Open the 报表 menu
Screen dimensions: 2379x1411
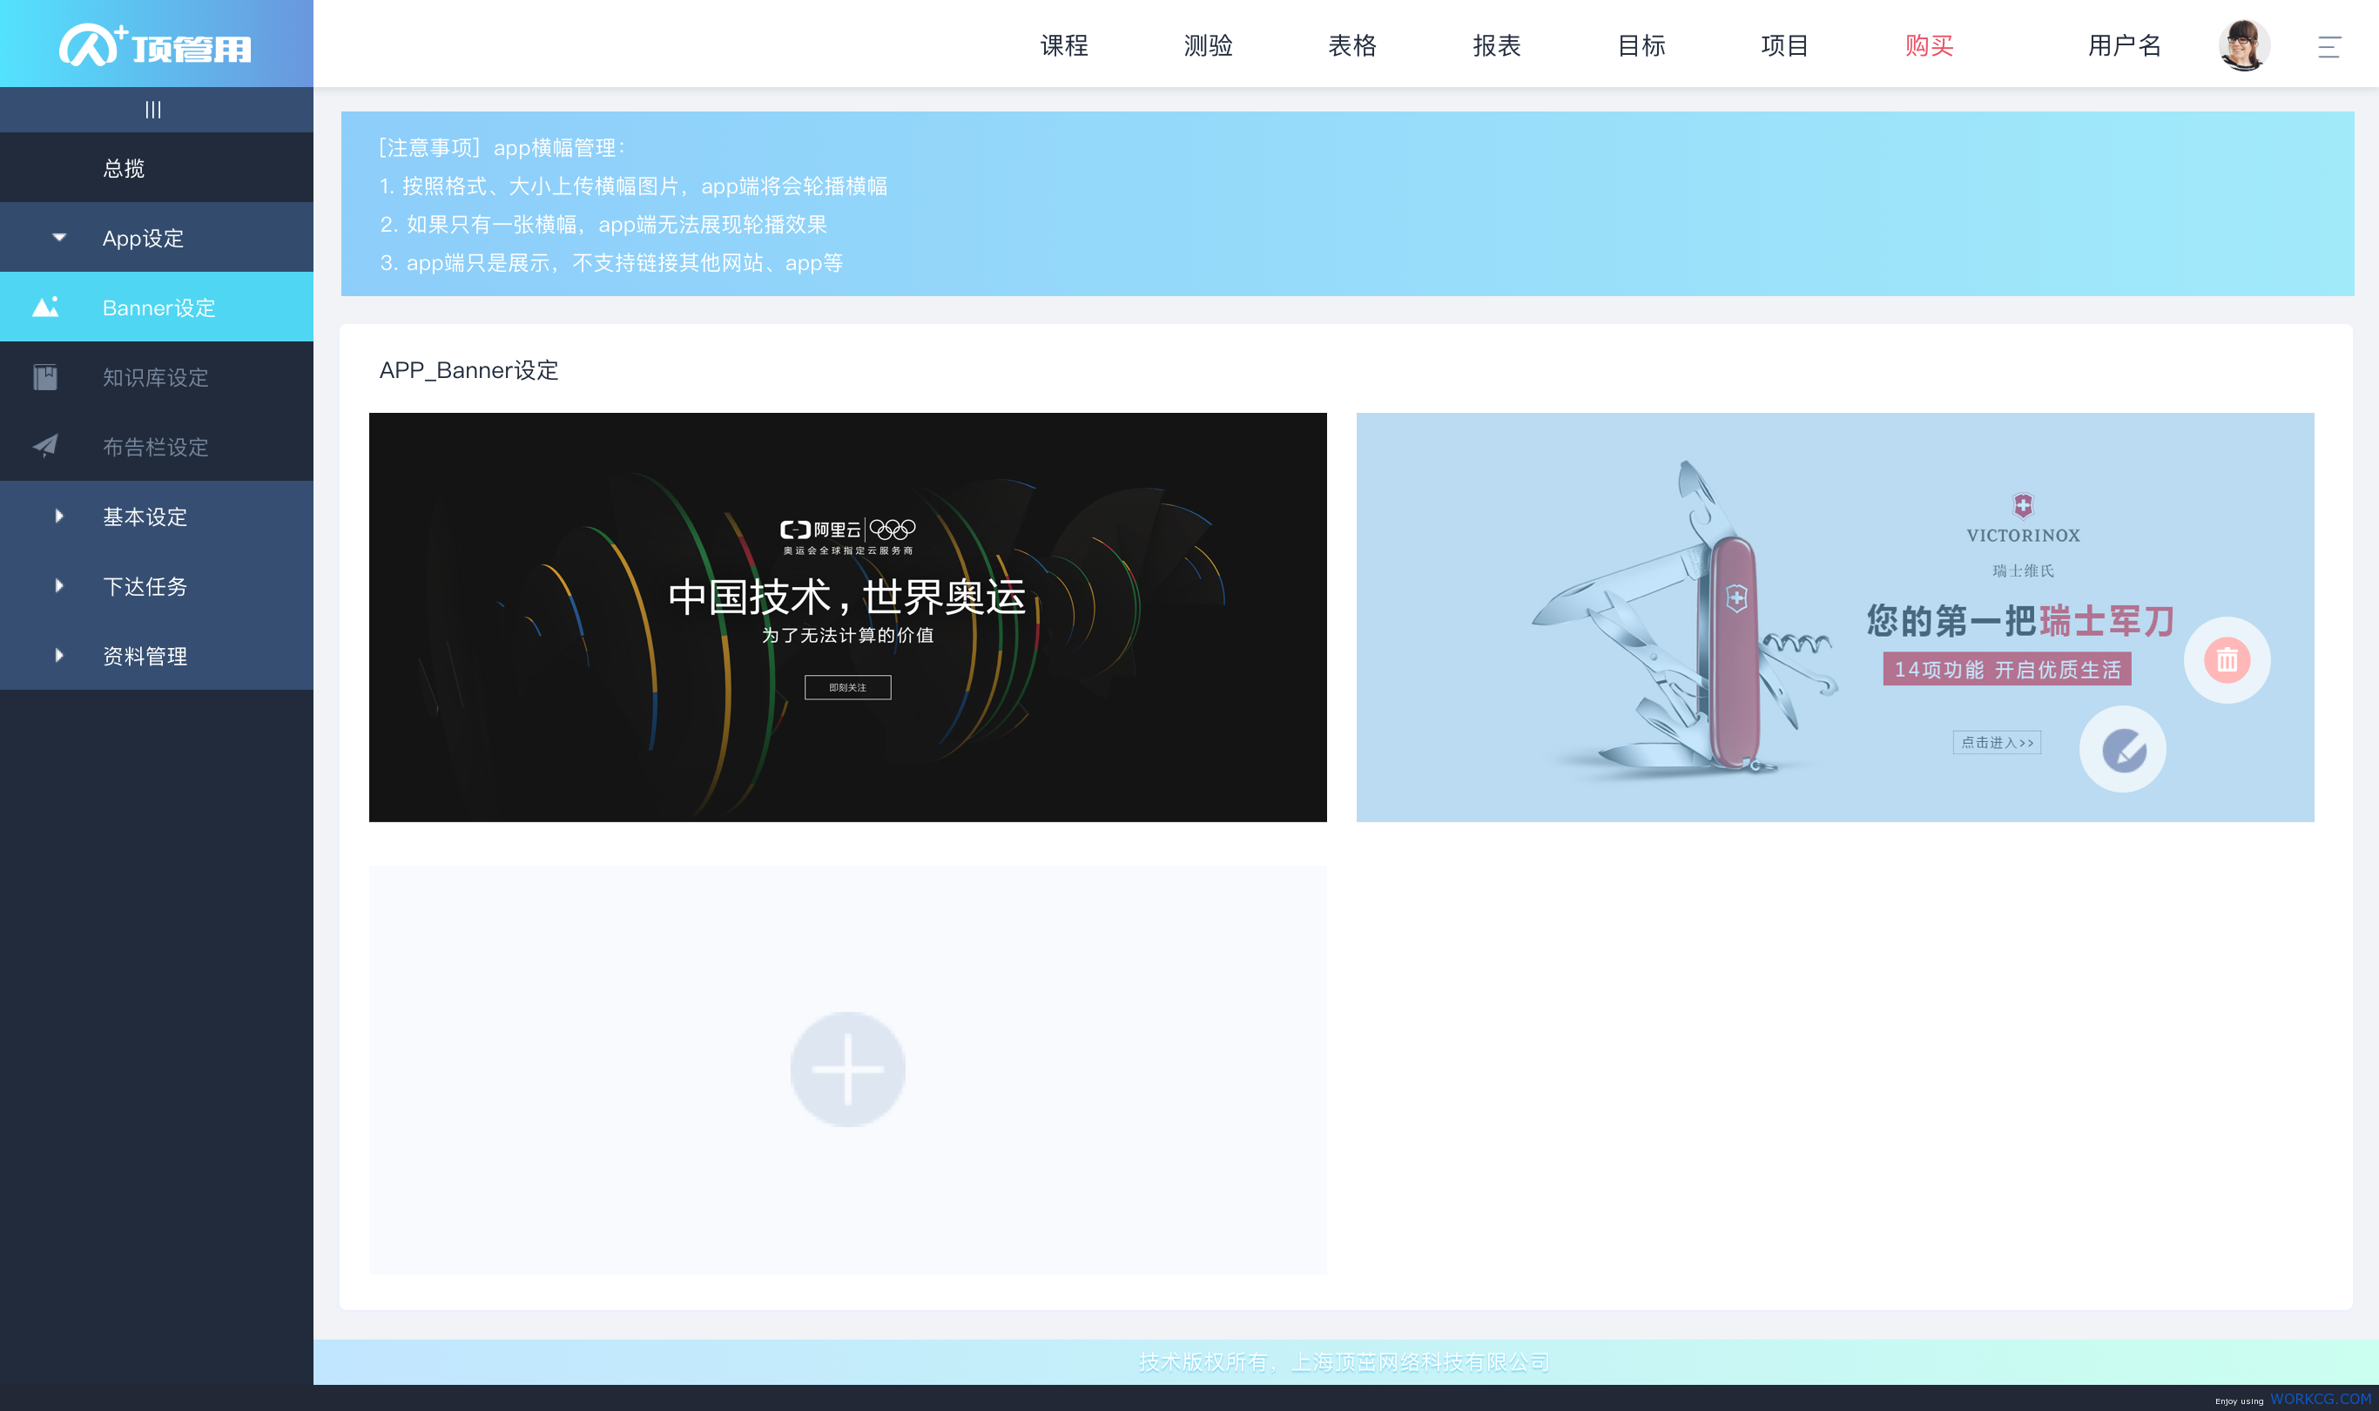1496,45
